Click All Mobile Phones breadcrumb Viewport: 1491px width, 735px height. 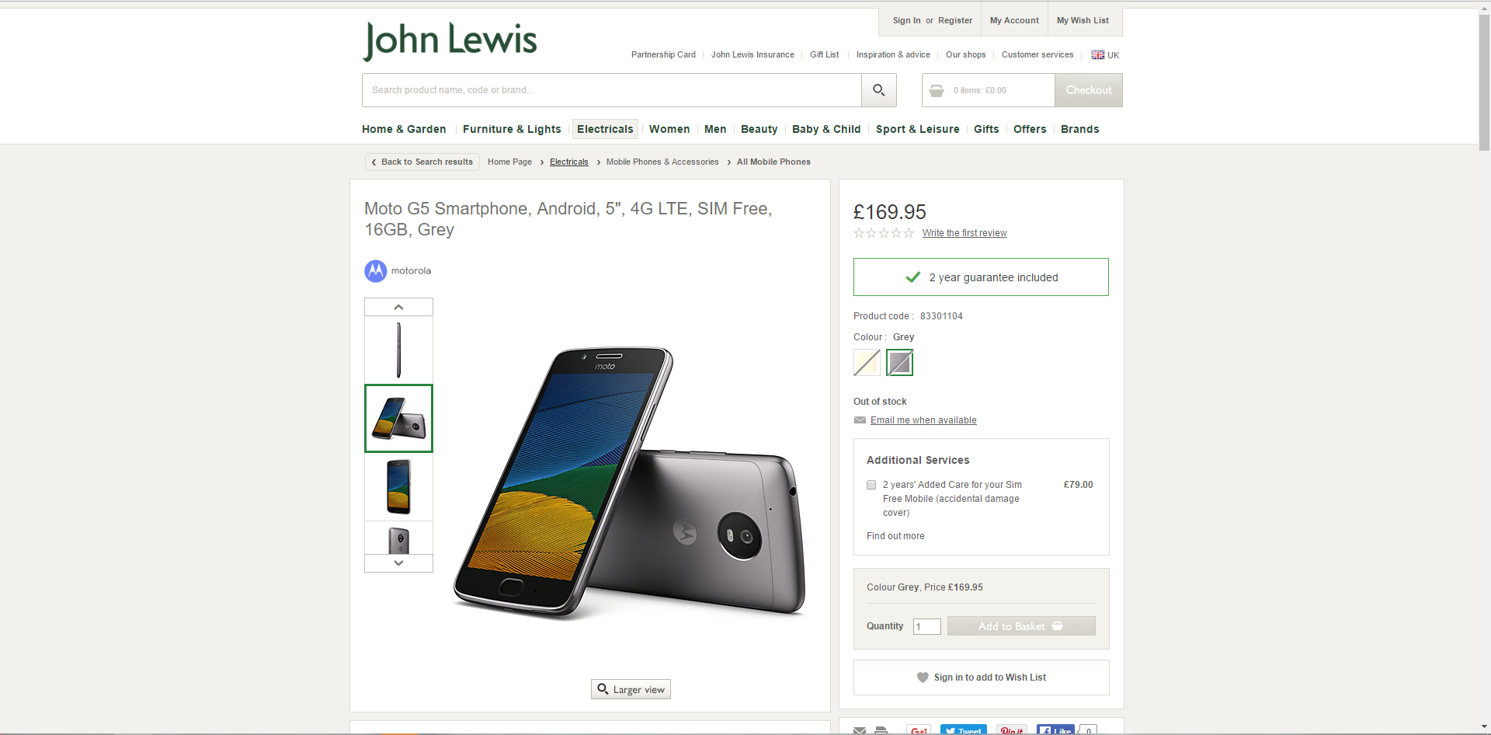(773, 162)
